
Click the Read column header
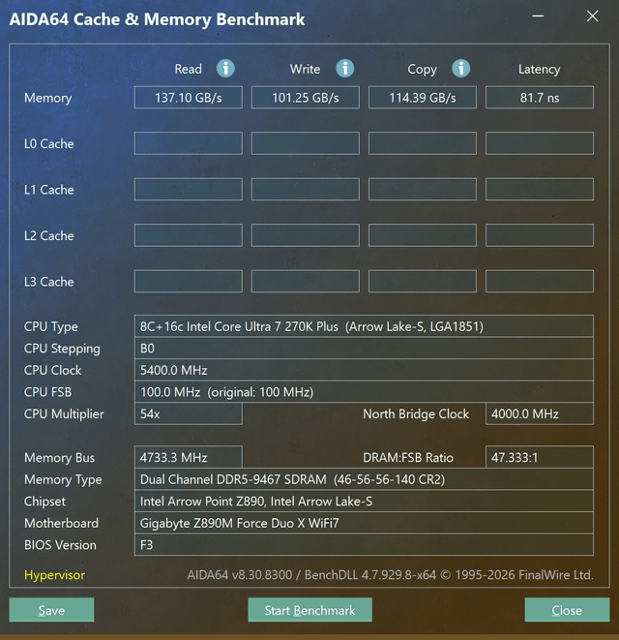pyautogui.click(x=188, y=69)
